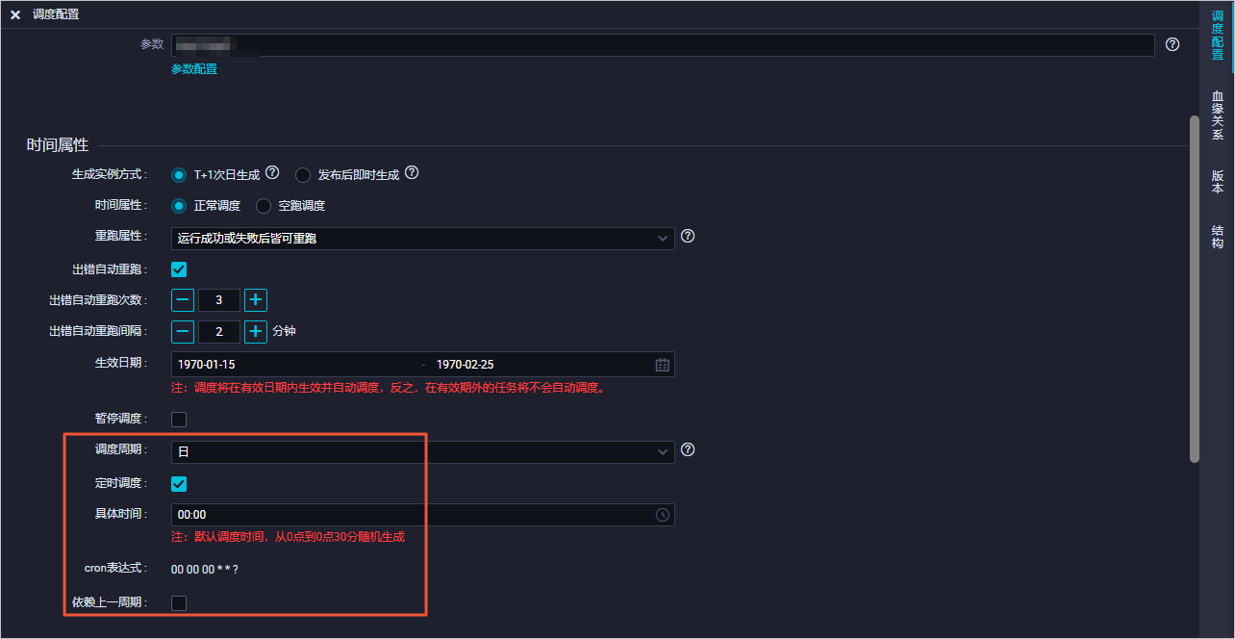
Task: Increase 出错自动重跑次数 with plus button
Action: pyautogui.click(x=255, y=300)
